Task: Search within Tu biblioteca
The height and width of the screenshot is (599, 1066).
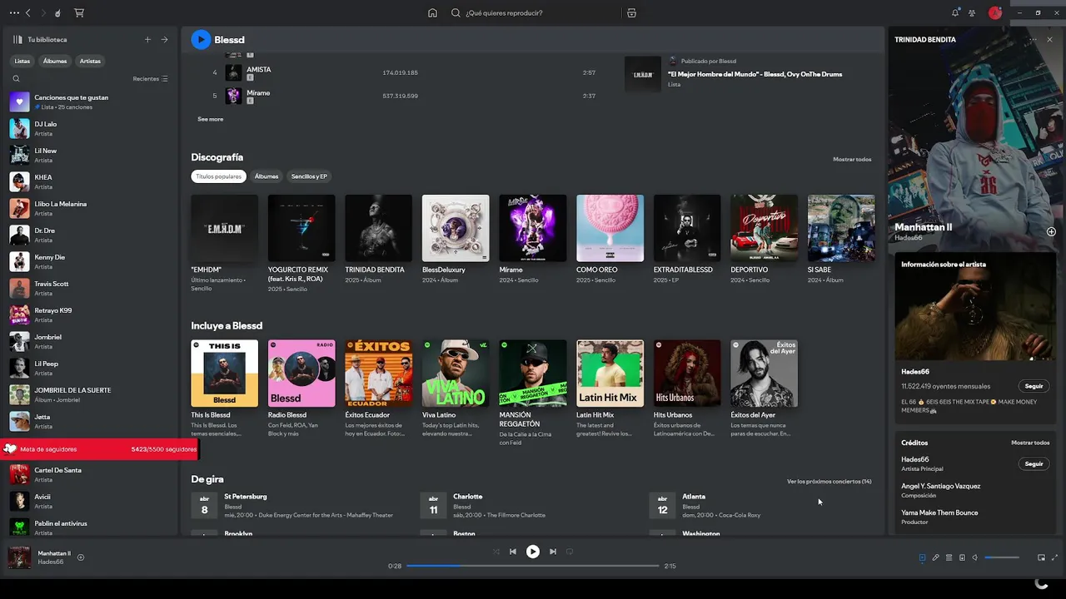Action: tap(16, 79)
